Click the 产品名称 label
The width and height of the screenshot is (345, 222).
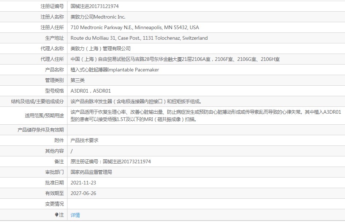pos(54,70)
